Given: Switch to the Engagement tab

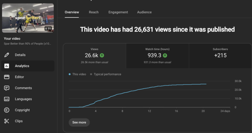Looking at the screenshot, I should (118, 12).
